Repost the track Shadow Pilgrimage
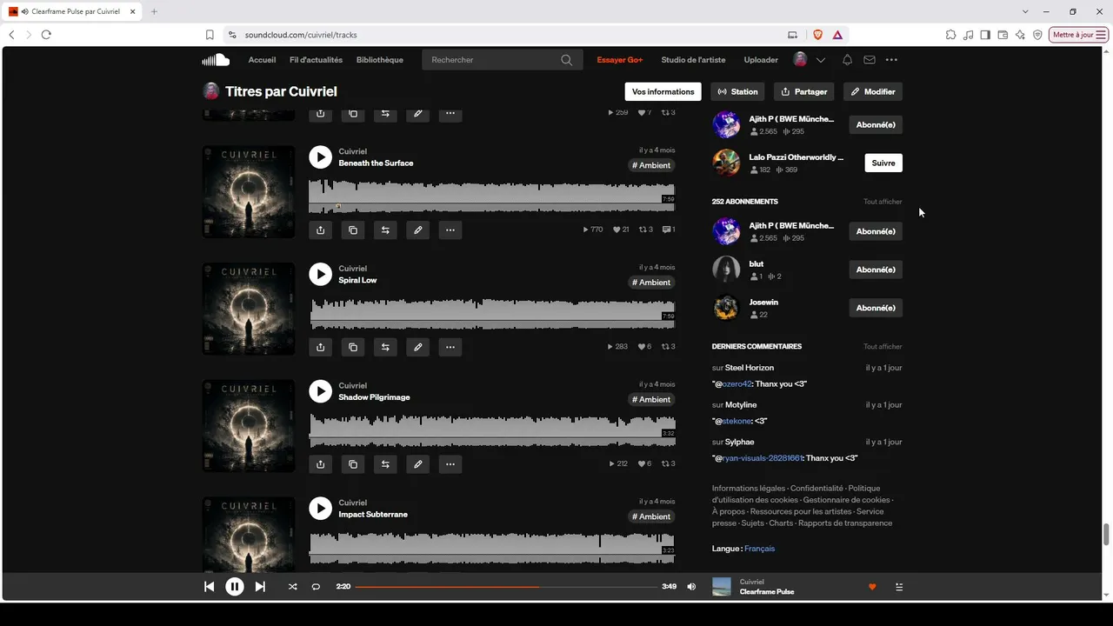 (385, 464)
